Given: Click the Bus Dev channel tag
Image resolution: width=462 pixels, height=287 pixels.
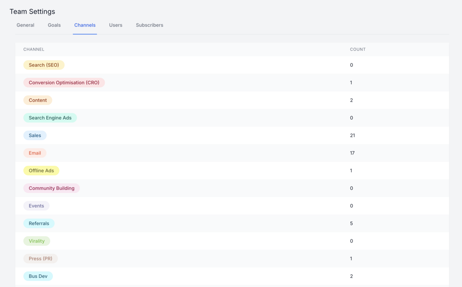Looking at the screenshot, I should (x=38, y=276).
